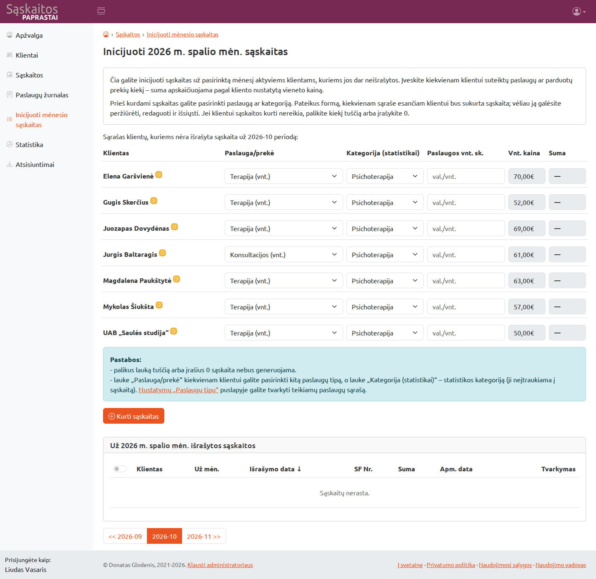
Task: Click quantity field for Jurgis Baltaragis
Action: [466, 255]
